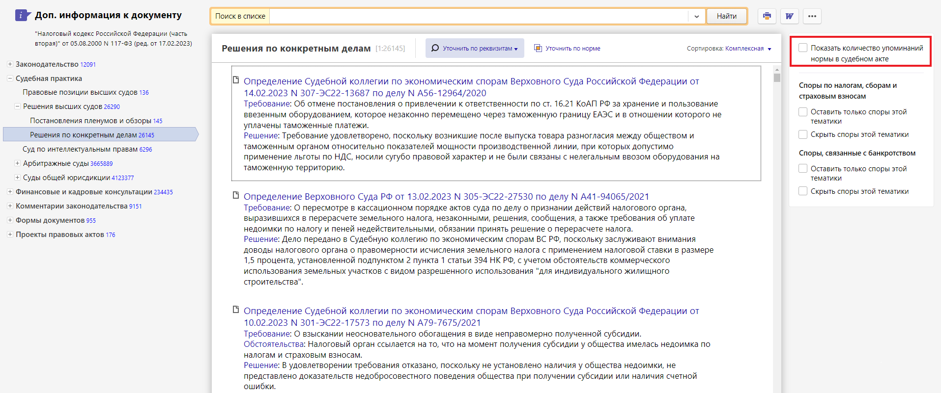941x393 pixels.
Task: Click the document info icon beside the title
Action: click(x=22, y=15)
